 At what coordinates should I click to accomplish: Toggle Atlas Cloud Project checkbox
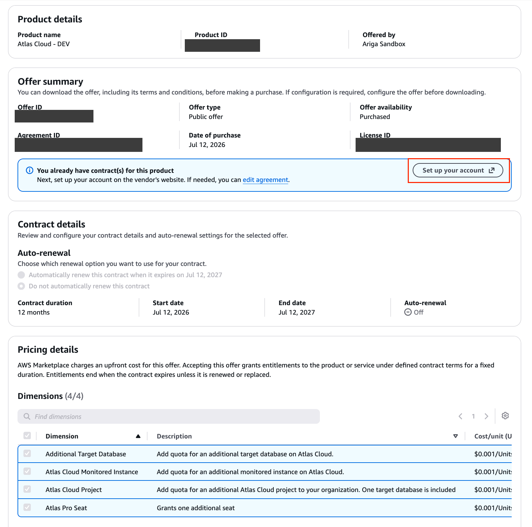[x=27, y=489]
